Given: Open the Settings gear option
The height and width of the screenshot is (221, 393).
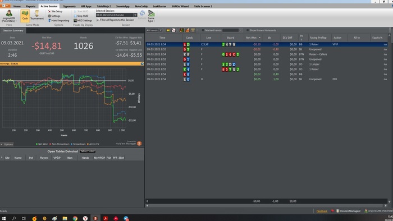Looking at the screenshot, I should point(54,16).
